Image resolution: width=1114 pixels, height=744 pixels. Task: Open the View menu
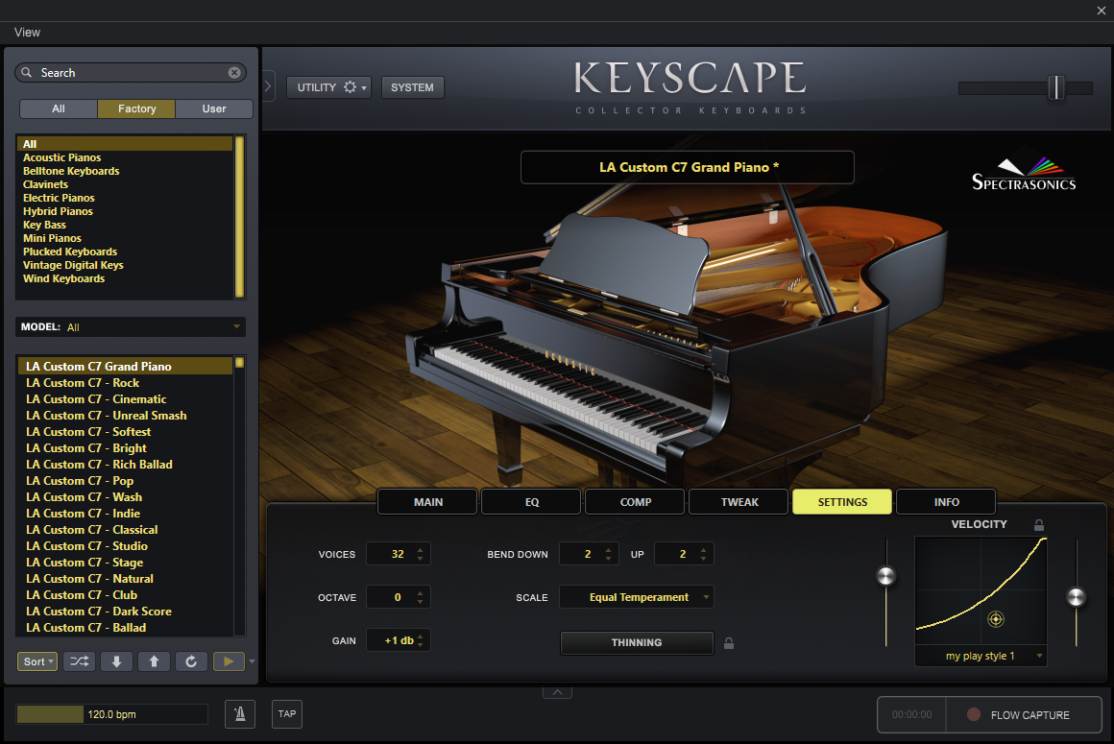pyautogui.click(x=27, y=33)
